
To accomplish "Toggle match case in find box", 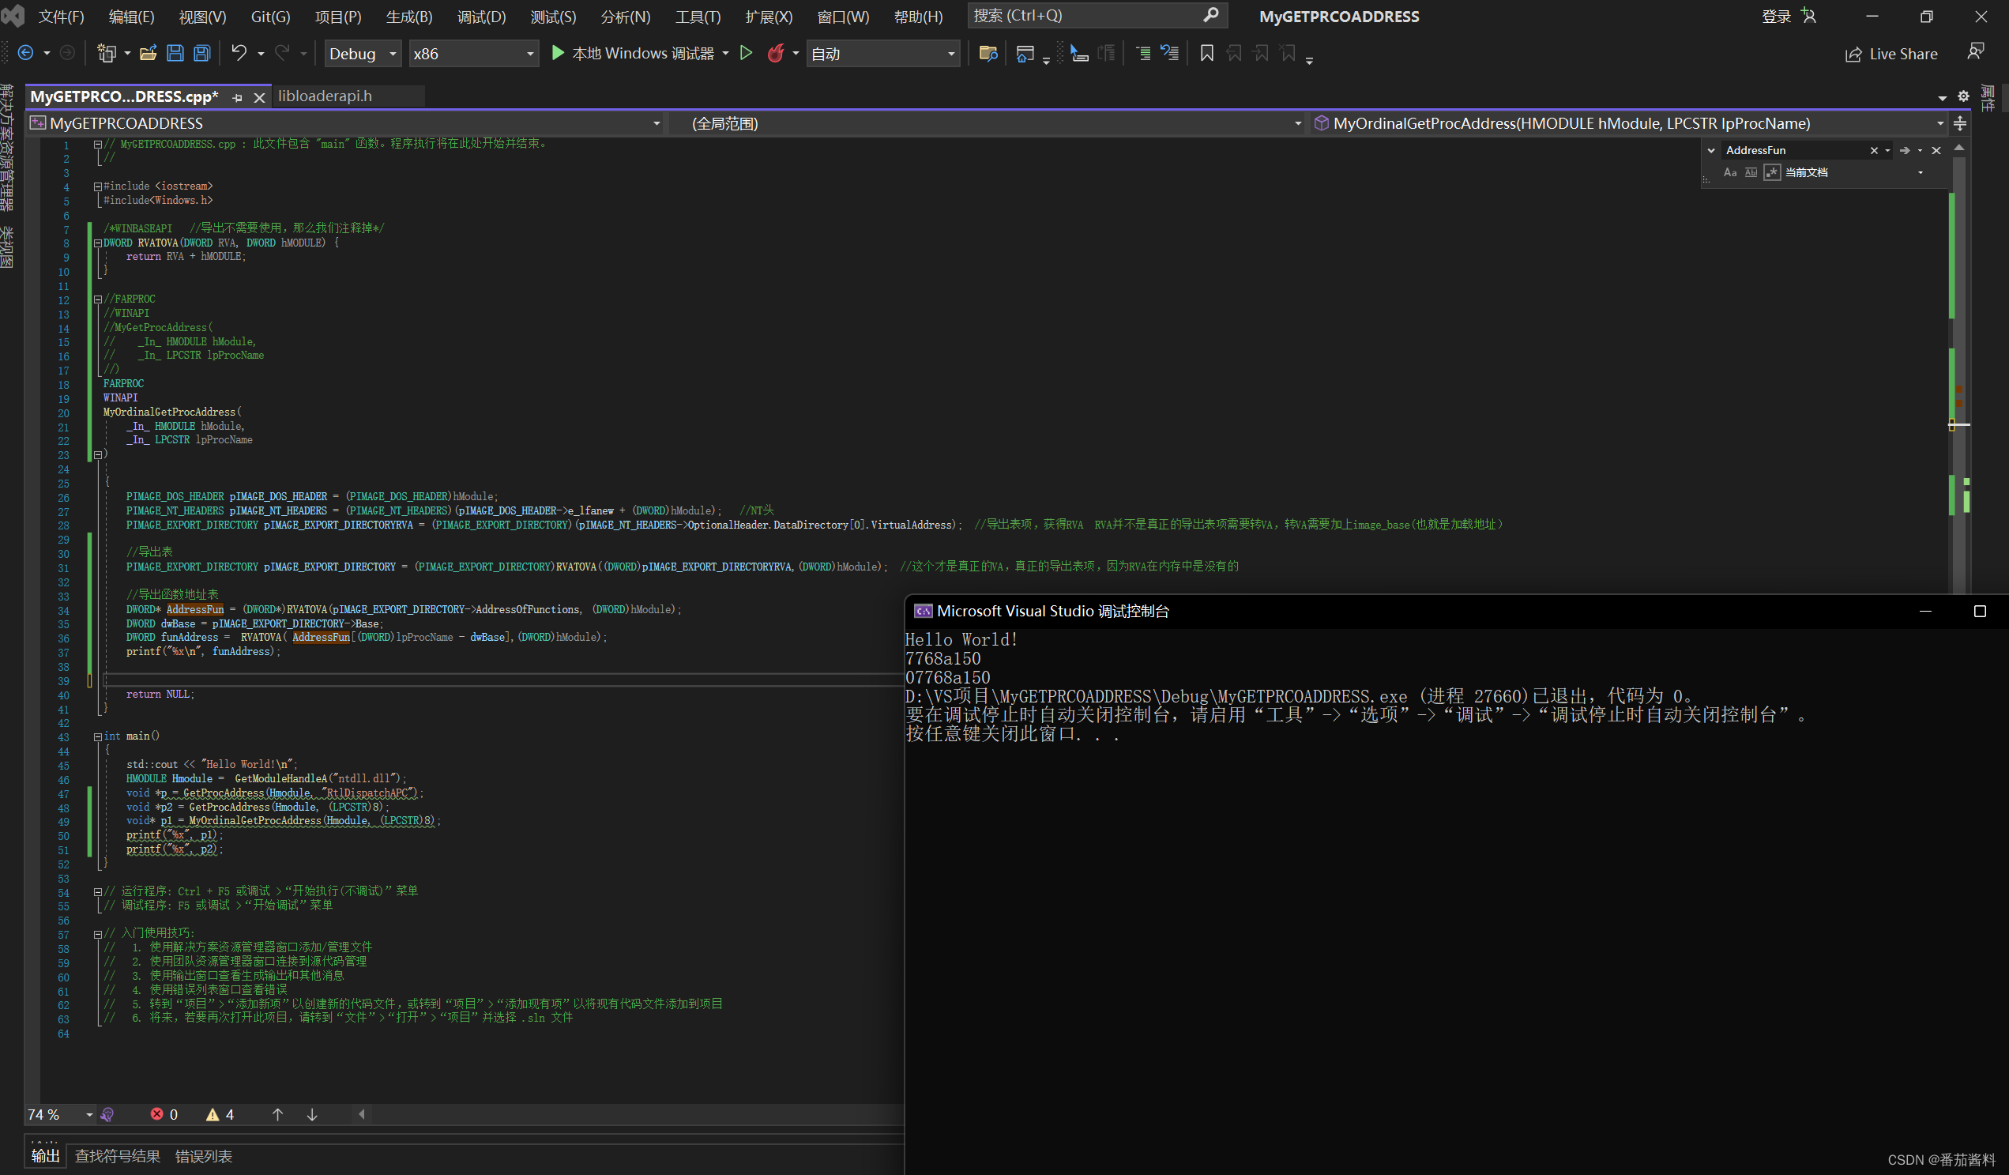I will (1730, 172).
